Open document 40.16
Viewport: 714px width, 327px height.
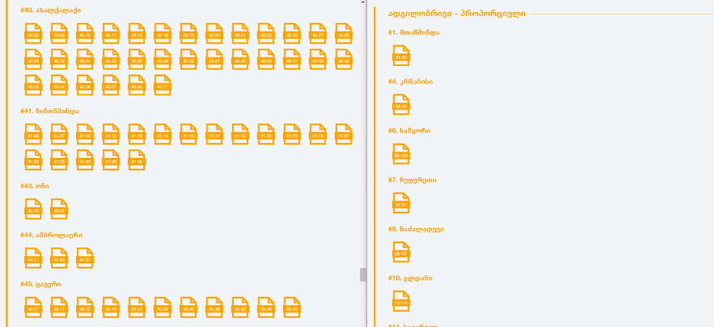[163, 33]
